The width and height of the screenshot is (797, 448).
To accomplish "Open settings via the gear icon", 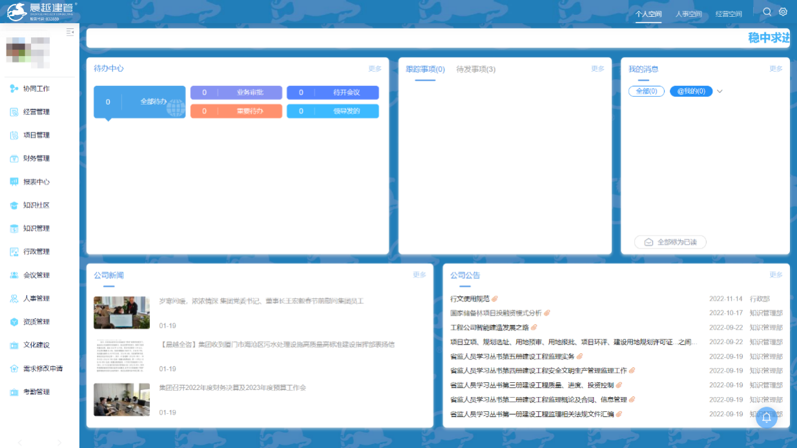I will (783, 12).
